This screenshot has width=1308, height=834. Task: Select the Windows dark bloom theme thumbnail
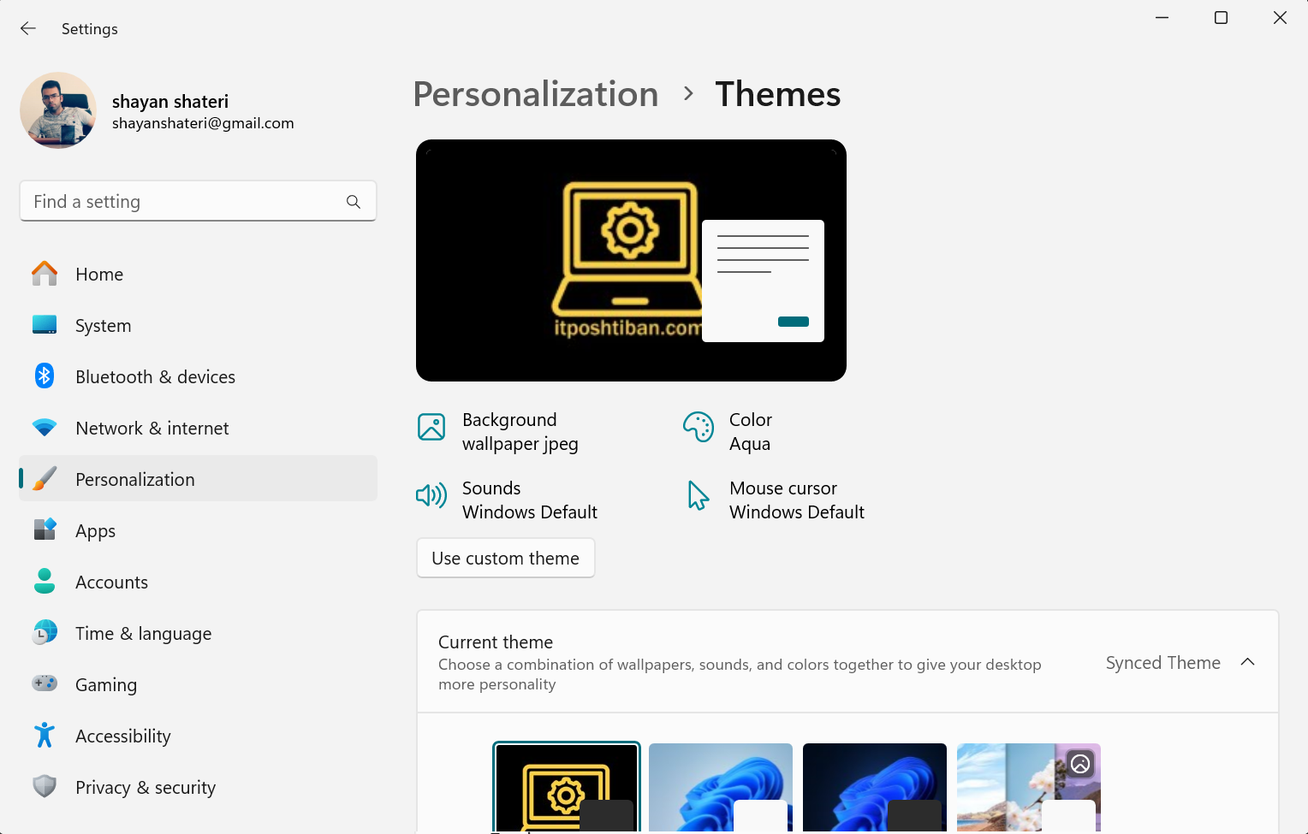tap(875, 787)
